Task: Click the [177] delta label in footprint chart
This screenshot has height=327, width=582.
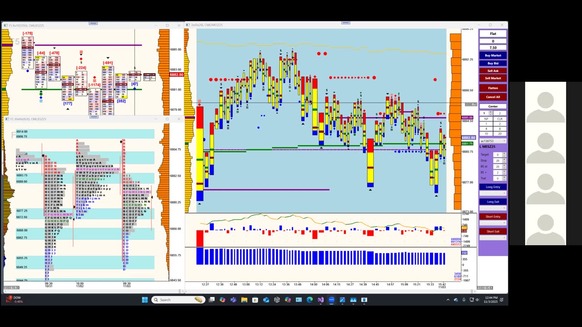Action: [x=68, y=104]
